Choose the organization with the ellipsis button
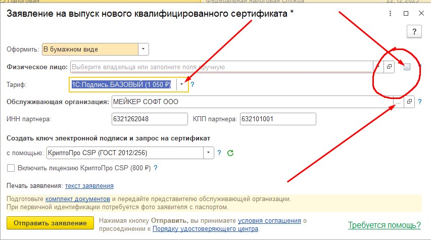 click(398, 102)
